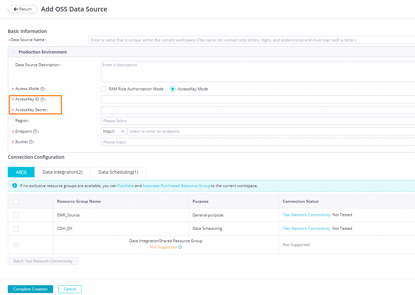The image size is (415, 295).
Task: Tick the CDH_DX resource group checkbox
Action: [16, 229]
